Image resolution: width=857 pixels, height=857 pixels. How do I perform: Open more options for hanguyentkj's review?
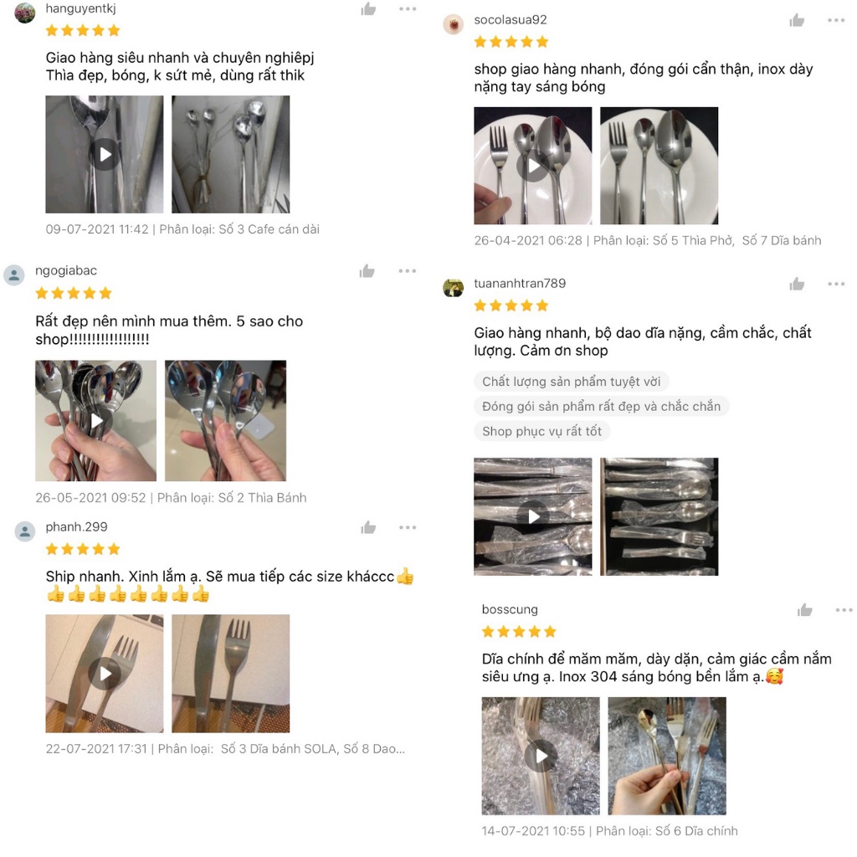tap(408, 8)
